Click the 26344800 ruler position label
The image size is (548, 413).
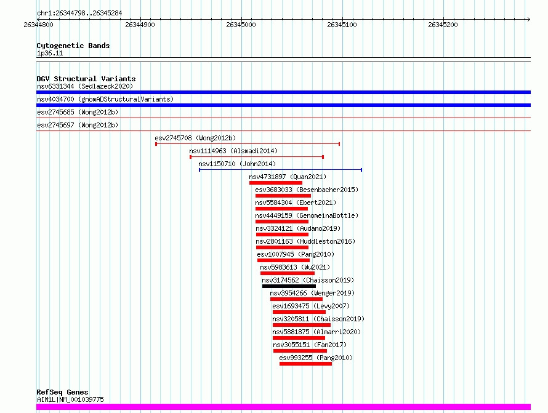(x=38, y=25)
